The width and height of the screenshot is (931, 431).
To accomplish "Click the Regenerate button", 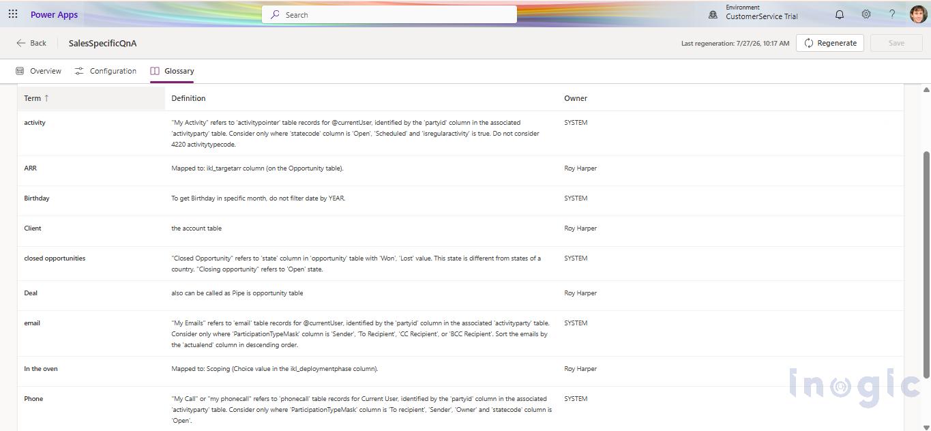I will (x=830, y=43).
